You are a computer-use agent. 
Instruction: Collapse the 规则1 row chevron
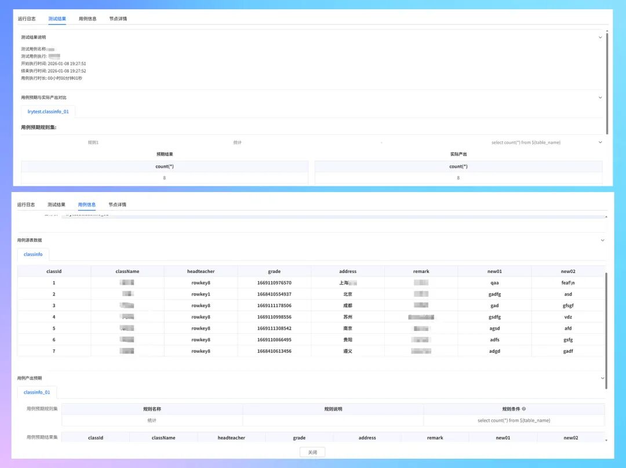[x=600, y=142]
